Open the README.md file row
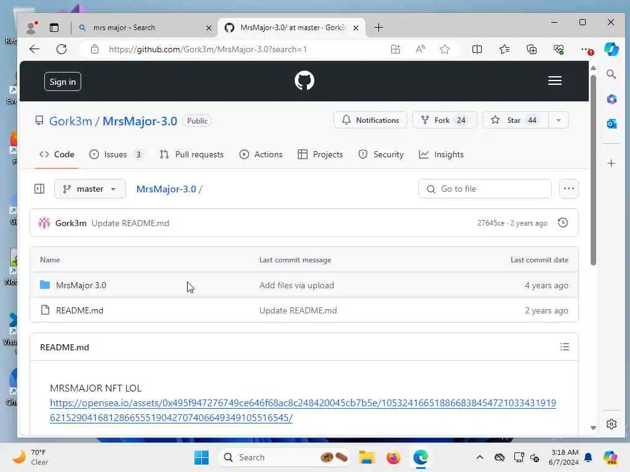Image resolution: width=630 pixels, height=472 pixels. 304,310
